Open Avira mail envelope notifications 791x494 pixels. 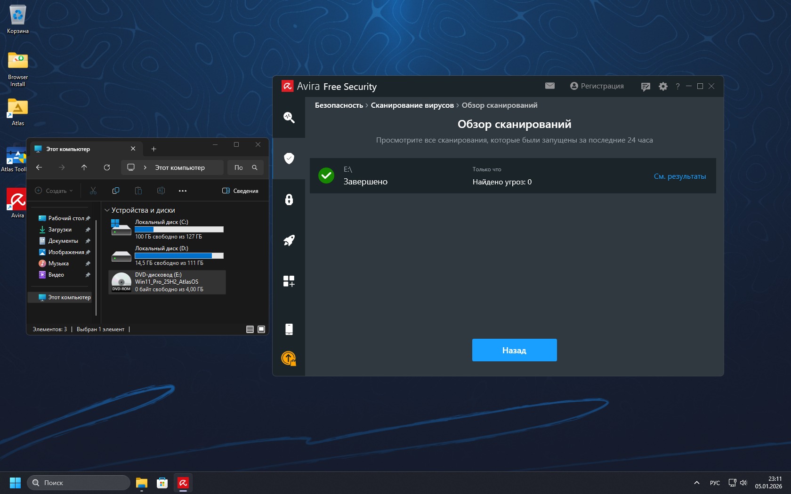tap(550, 86)
